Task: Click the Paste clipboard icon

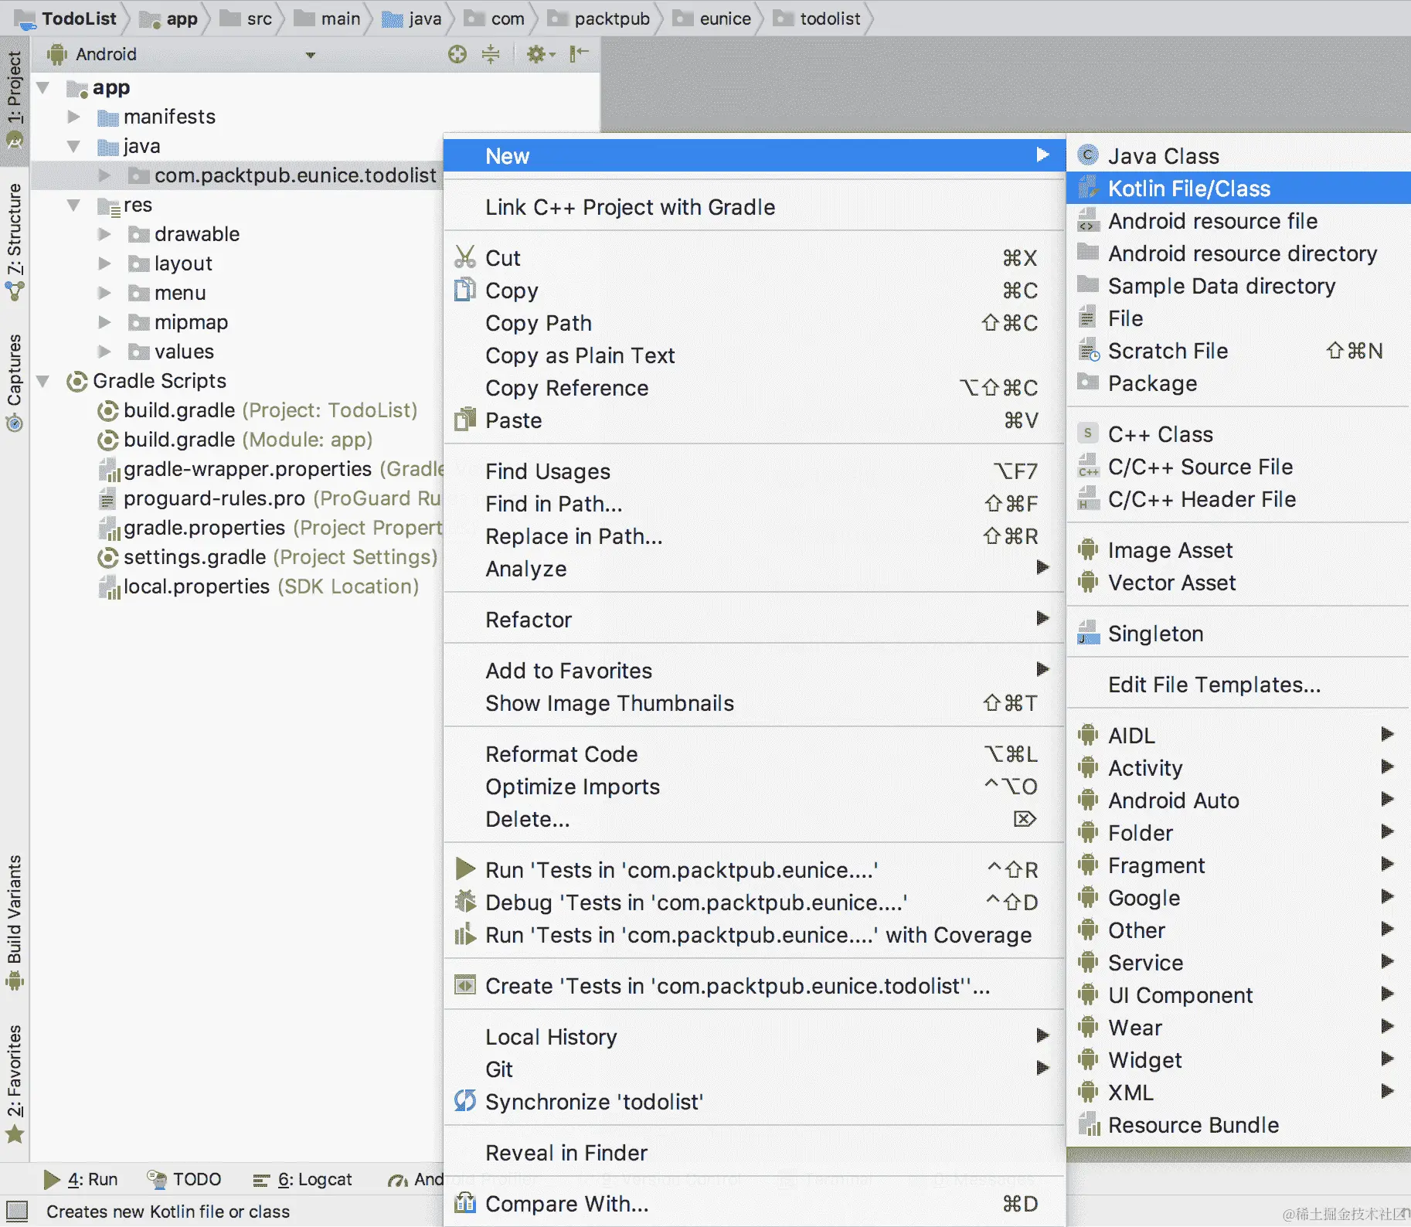Action: (x=465, y=420)
